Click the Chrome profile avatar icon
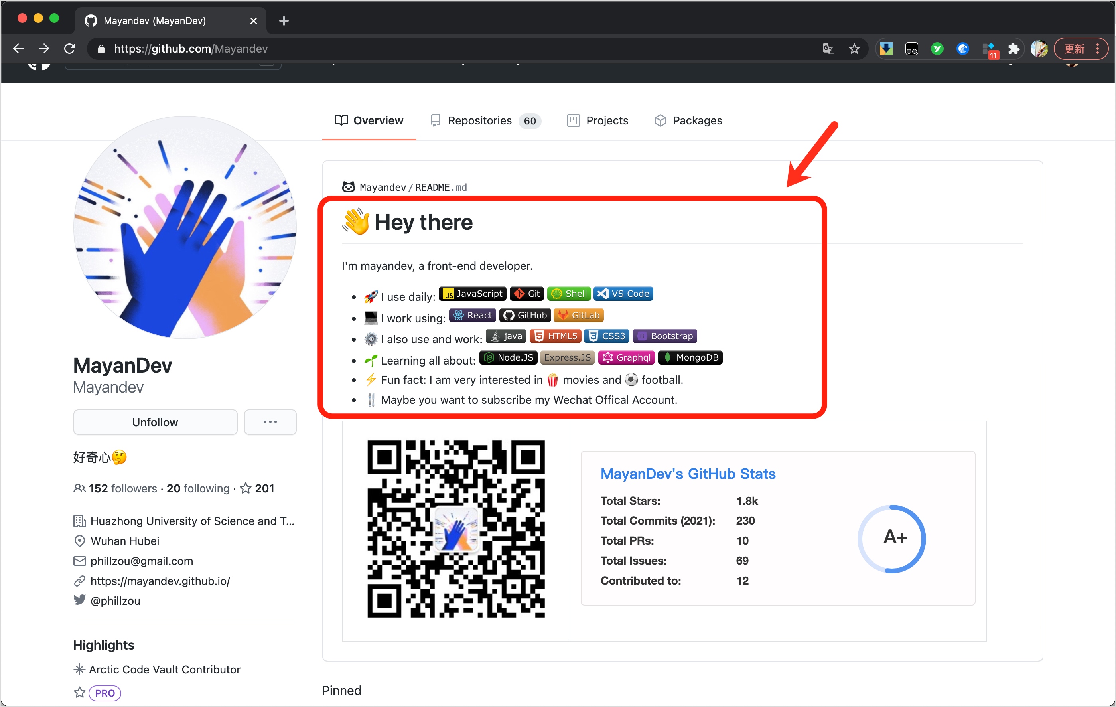The height and width of the screenshot is (707, 1116). click(x=1039, y=49)
